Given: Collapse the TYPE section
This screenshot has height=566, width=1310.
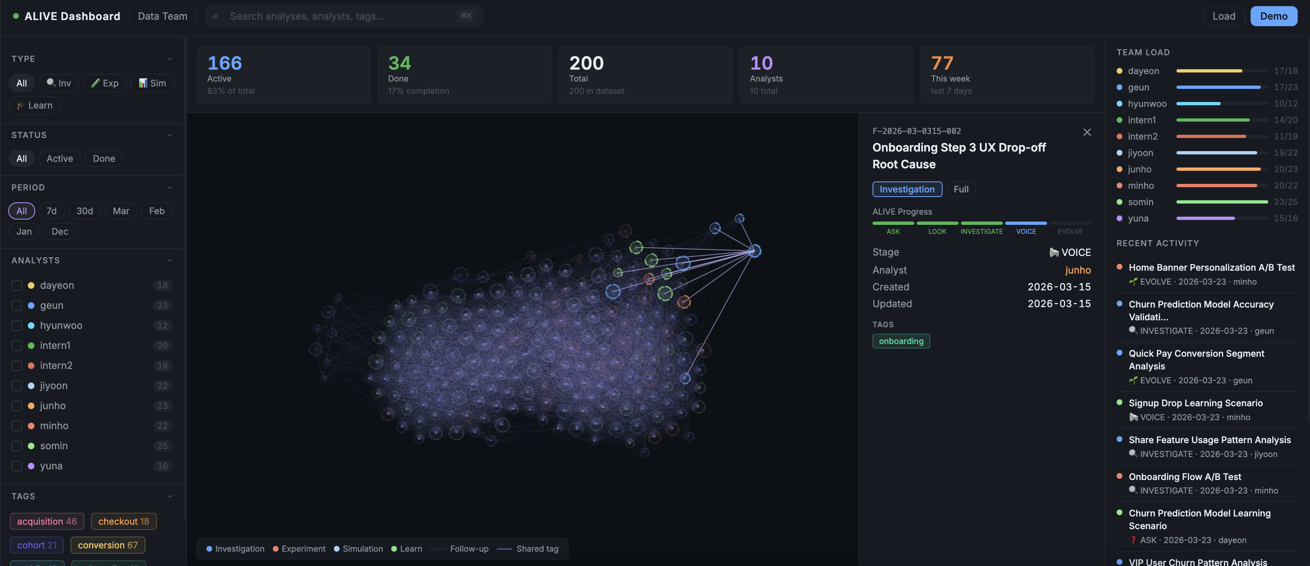Looking at the screenshot, I should 170,59.
